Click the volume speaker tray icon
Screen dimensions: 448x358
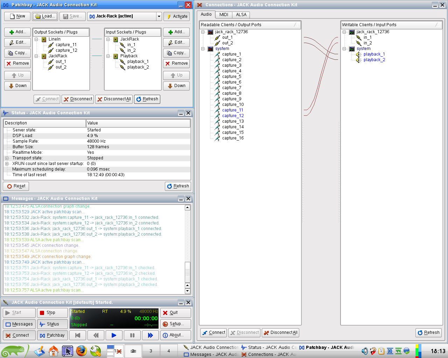click(364, 351)
